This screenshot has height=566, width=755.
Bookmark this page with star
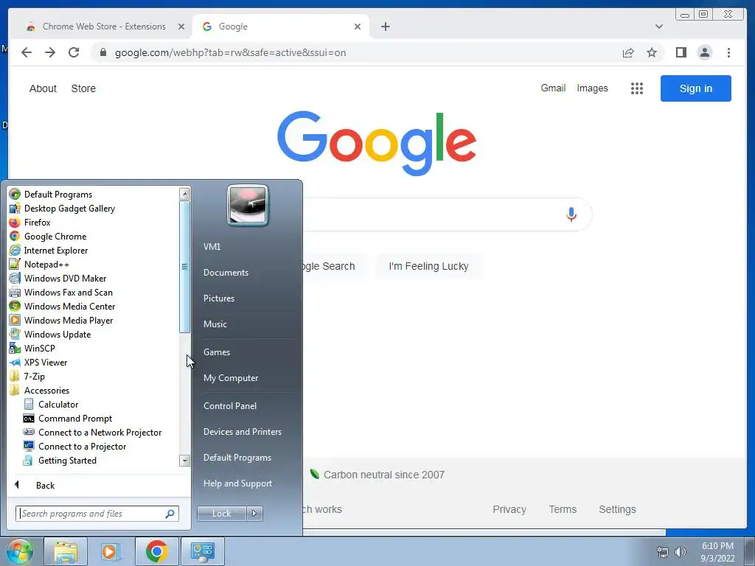point(652,52)
